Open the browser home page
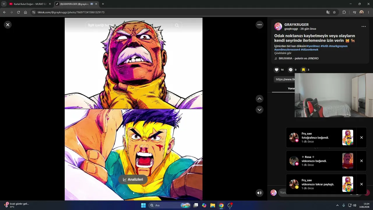This screenshot has height=210, width=373. tap(25, 12)
